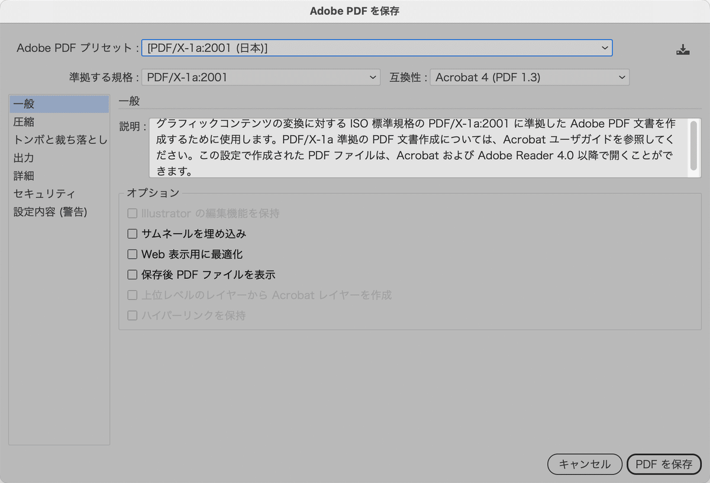Toggle Acrobat レイヤーを作成 checkbox
The image size is (710, 483).
click(x=133, y=295)
